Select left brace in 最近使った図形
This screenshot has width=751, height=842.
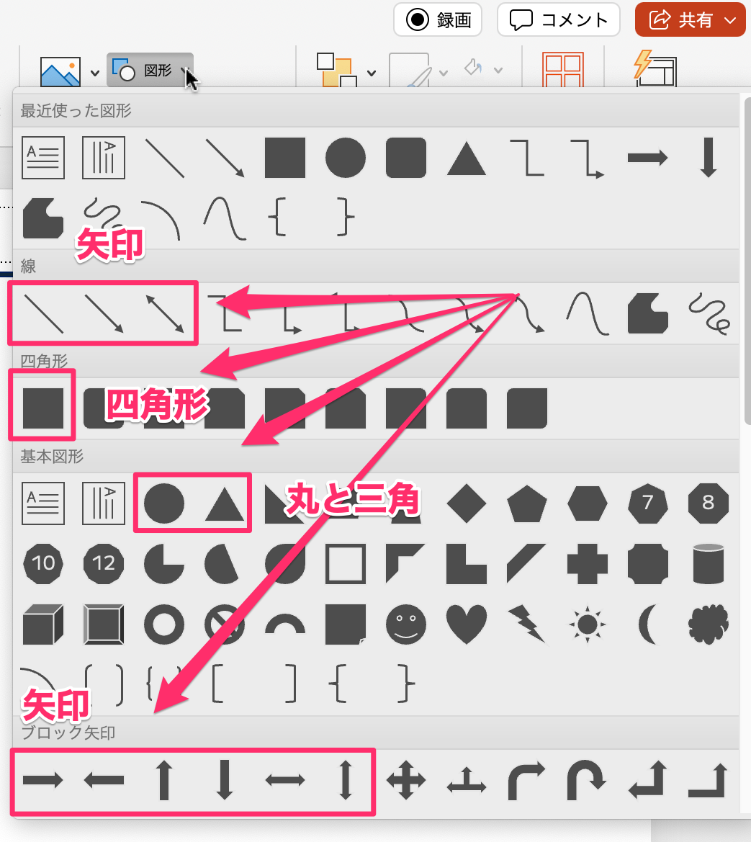(276, 218)
